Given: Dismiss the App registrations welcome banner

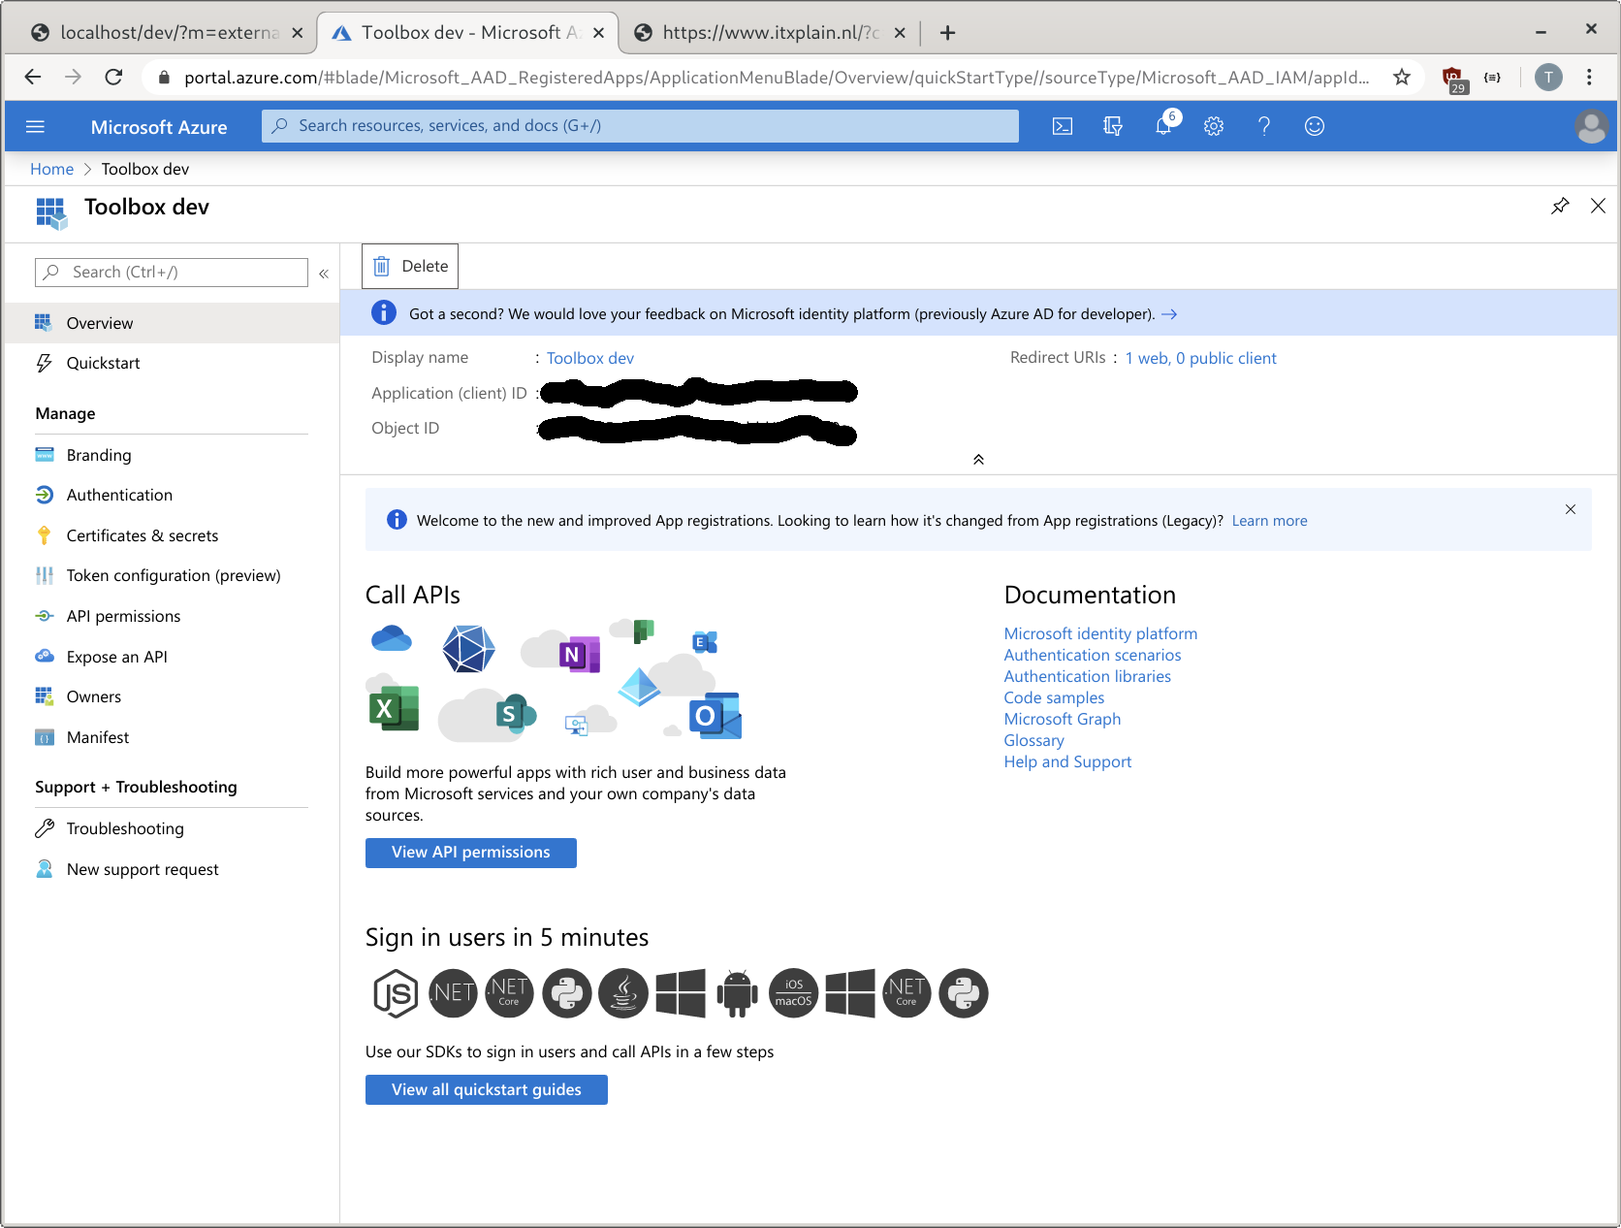Looking at the screenshot, I should (x=1571, y=509).
